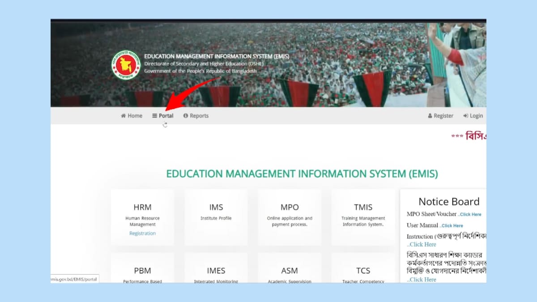Click the Bangladesh government emblem logo
This screenshot has width=537, height=302.
126,65
